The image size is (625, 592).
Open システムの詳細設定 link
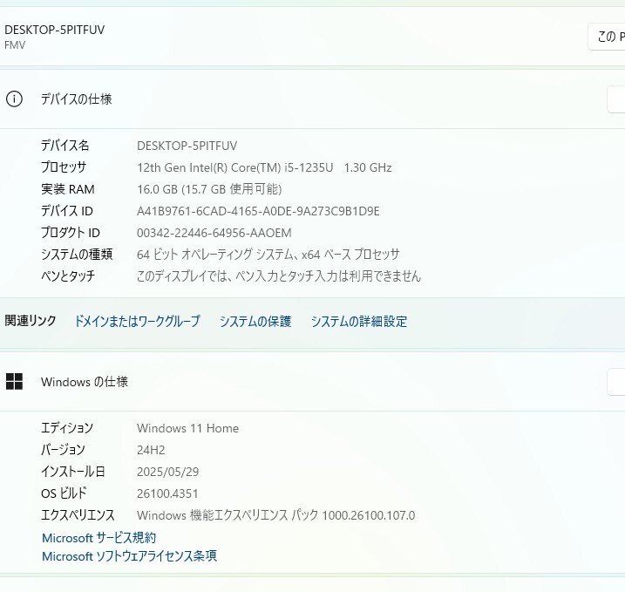(359, 322)
